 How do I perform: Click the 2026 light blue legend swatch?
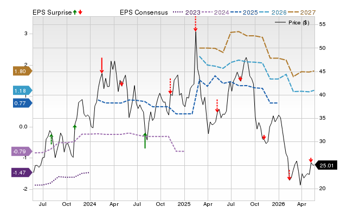(265, 12)
